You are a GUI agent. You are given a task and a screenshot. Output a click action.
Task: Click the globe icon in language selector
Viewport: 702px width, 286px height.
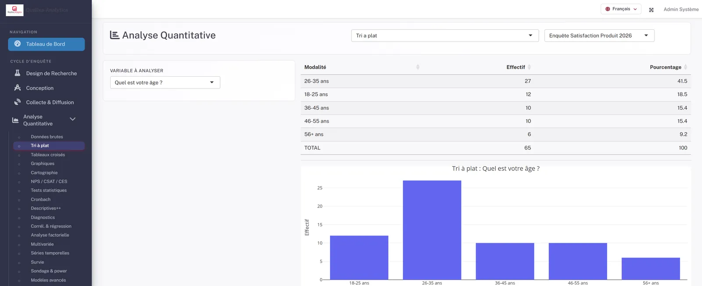(608, 9)
